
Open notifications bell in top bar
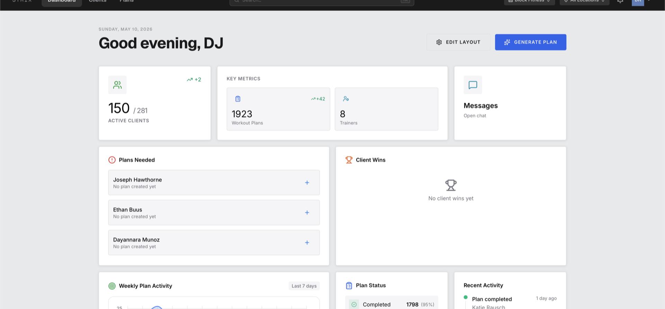point(620,1)
